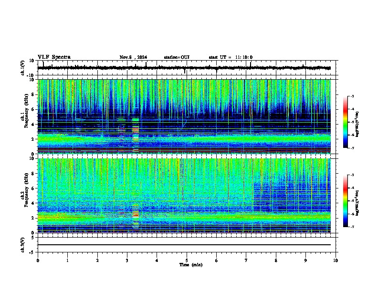Click the time axis tick label "3"
This screenshot has width=378, height=292.
[x=127, y=261]
